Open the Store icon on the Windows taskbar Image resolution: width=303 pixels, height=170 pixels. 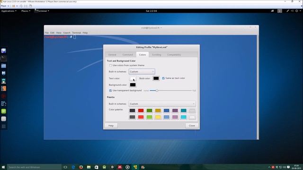click(x=97, y=167)
